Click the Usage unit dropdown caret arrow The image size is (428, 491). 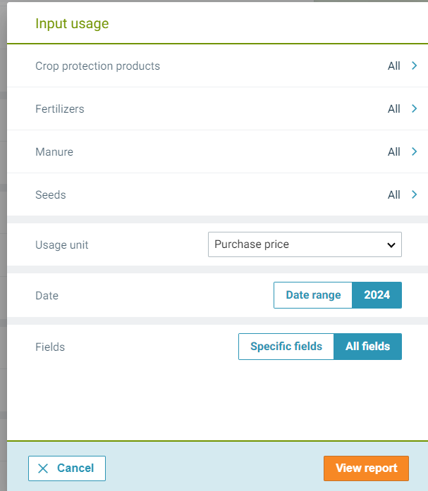pos(391,245)
